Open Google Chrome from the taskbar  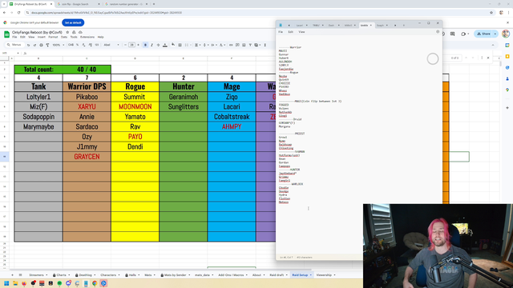[x=95, y=283]
